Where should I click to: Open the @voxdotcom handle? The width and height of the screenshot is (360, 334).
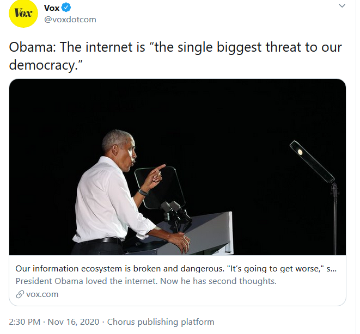pos(70,20)
